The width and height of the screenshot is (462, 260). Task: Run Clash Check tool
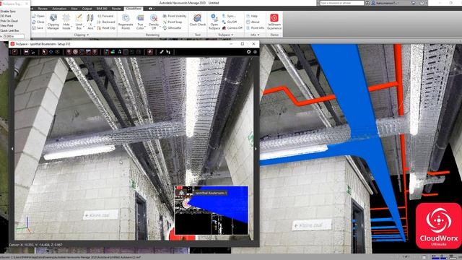[197, 20]
